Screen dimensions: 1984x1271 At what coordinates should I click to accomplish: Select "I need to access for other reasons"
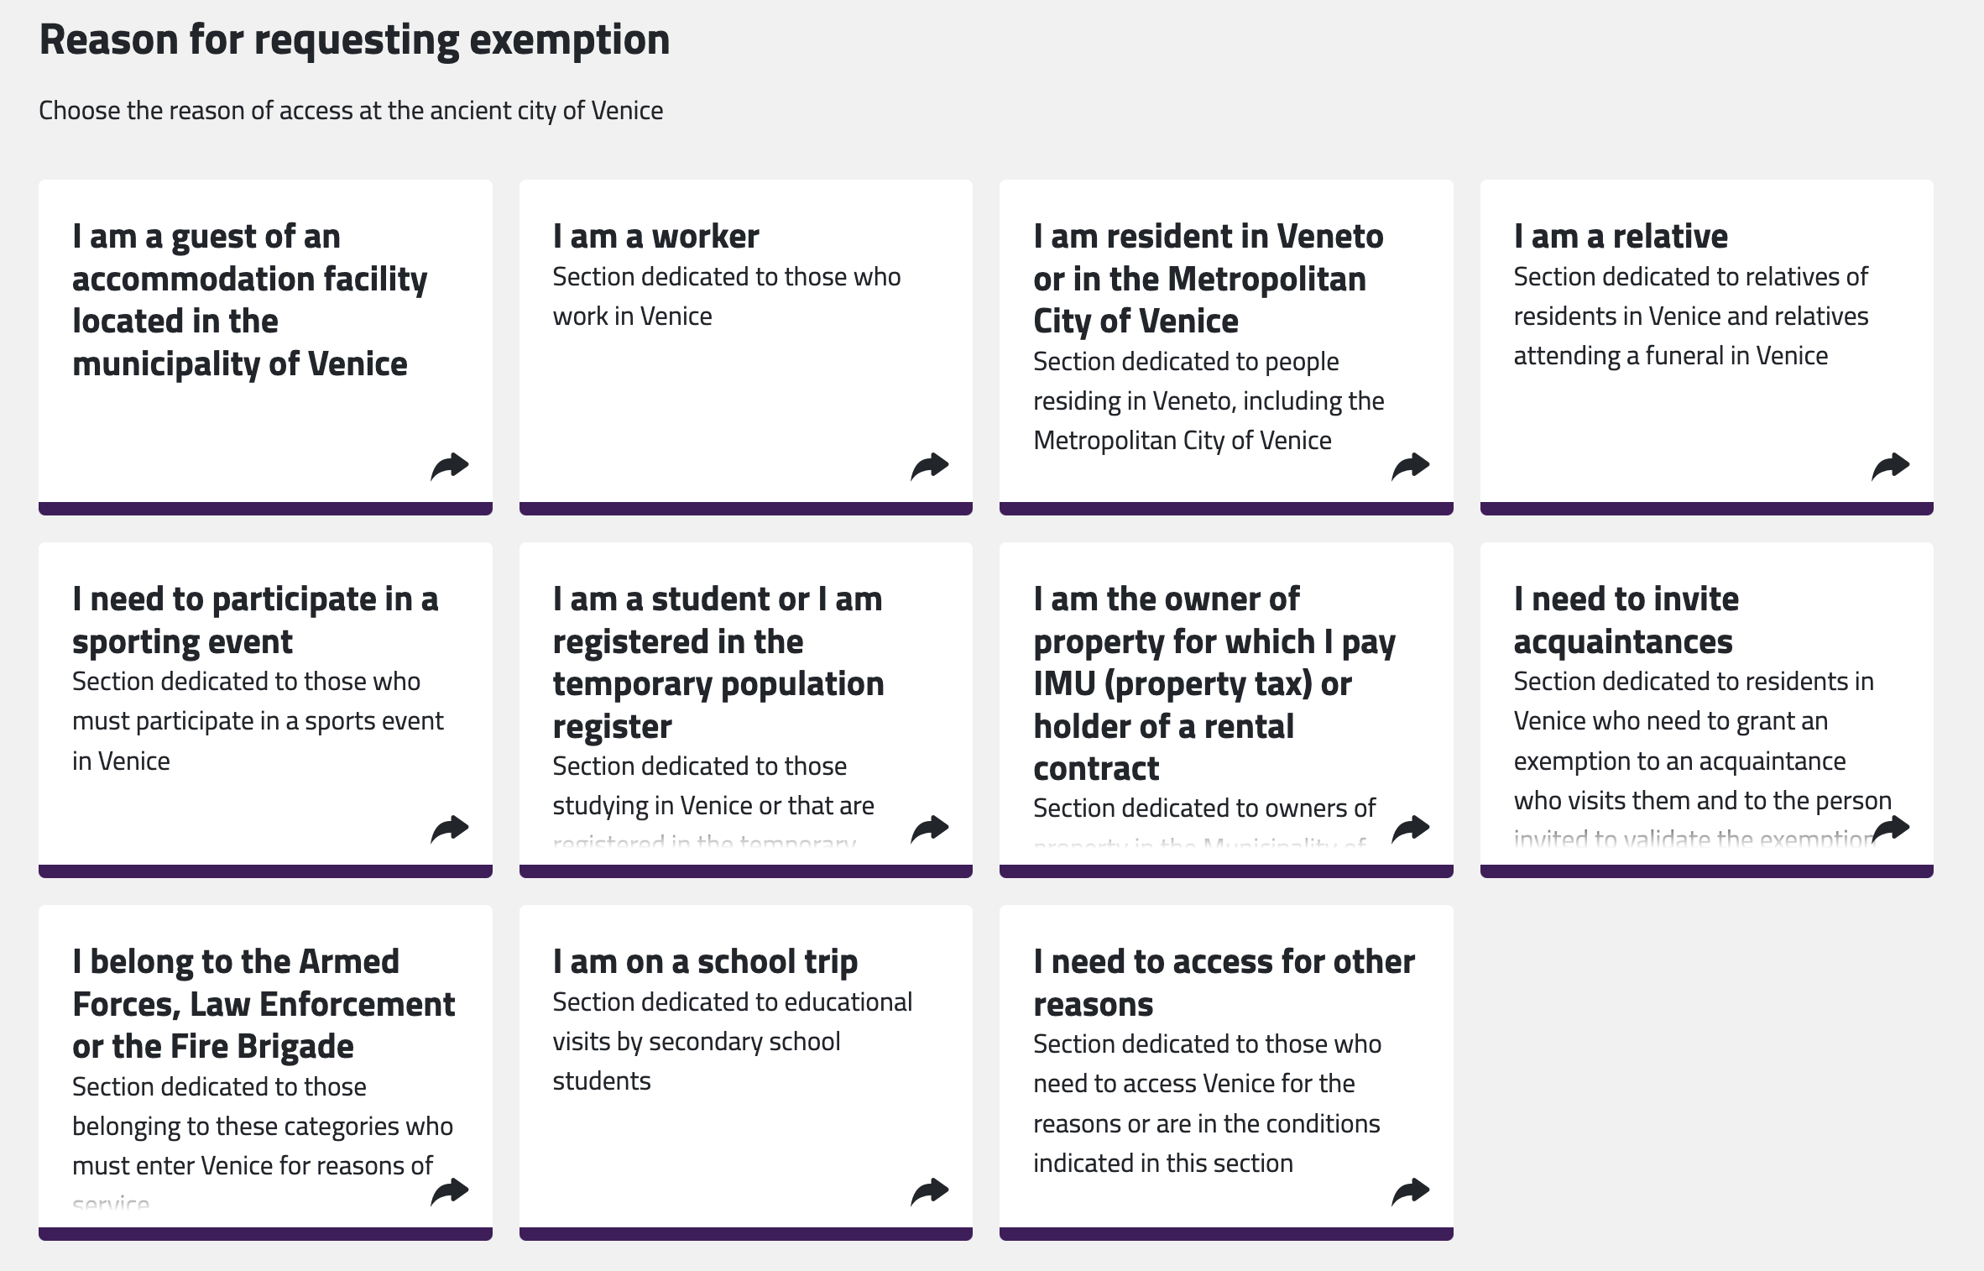click(1224, 983)
